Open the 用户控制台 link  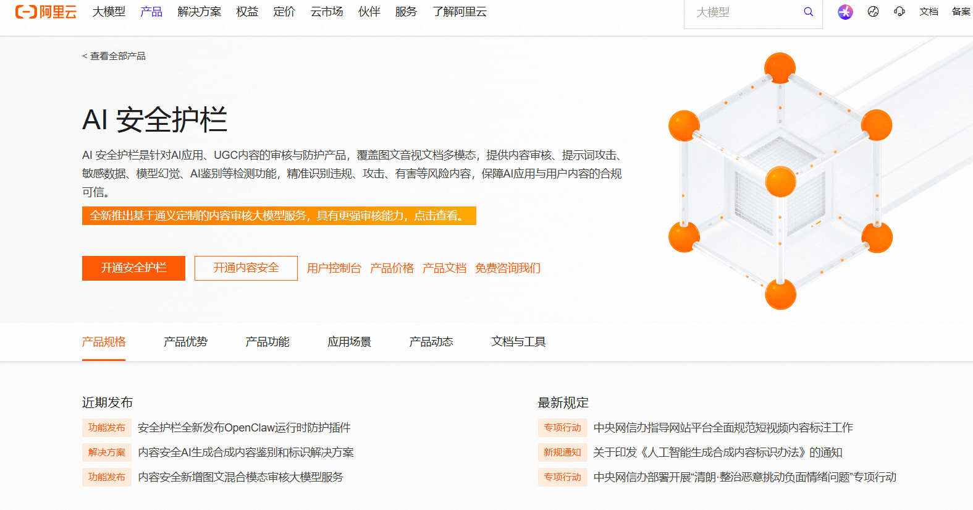(x=334, y=268)
